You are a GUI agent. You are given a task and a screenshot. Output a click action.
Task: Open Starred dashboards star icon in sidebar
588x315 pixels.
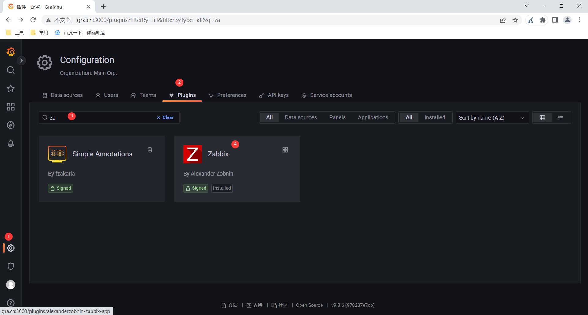(11, 88)
